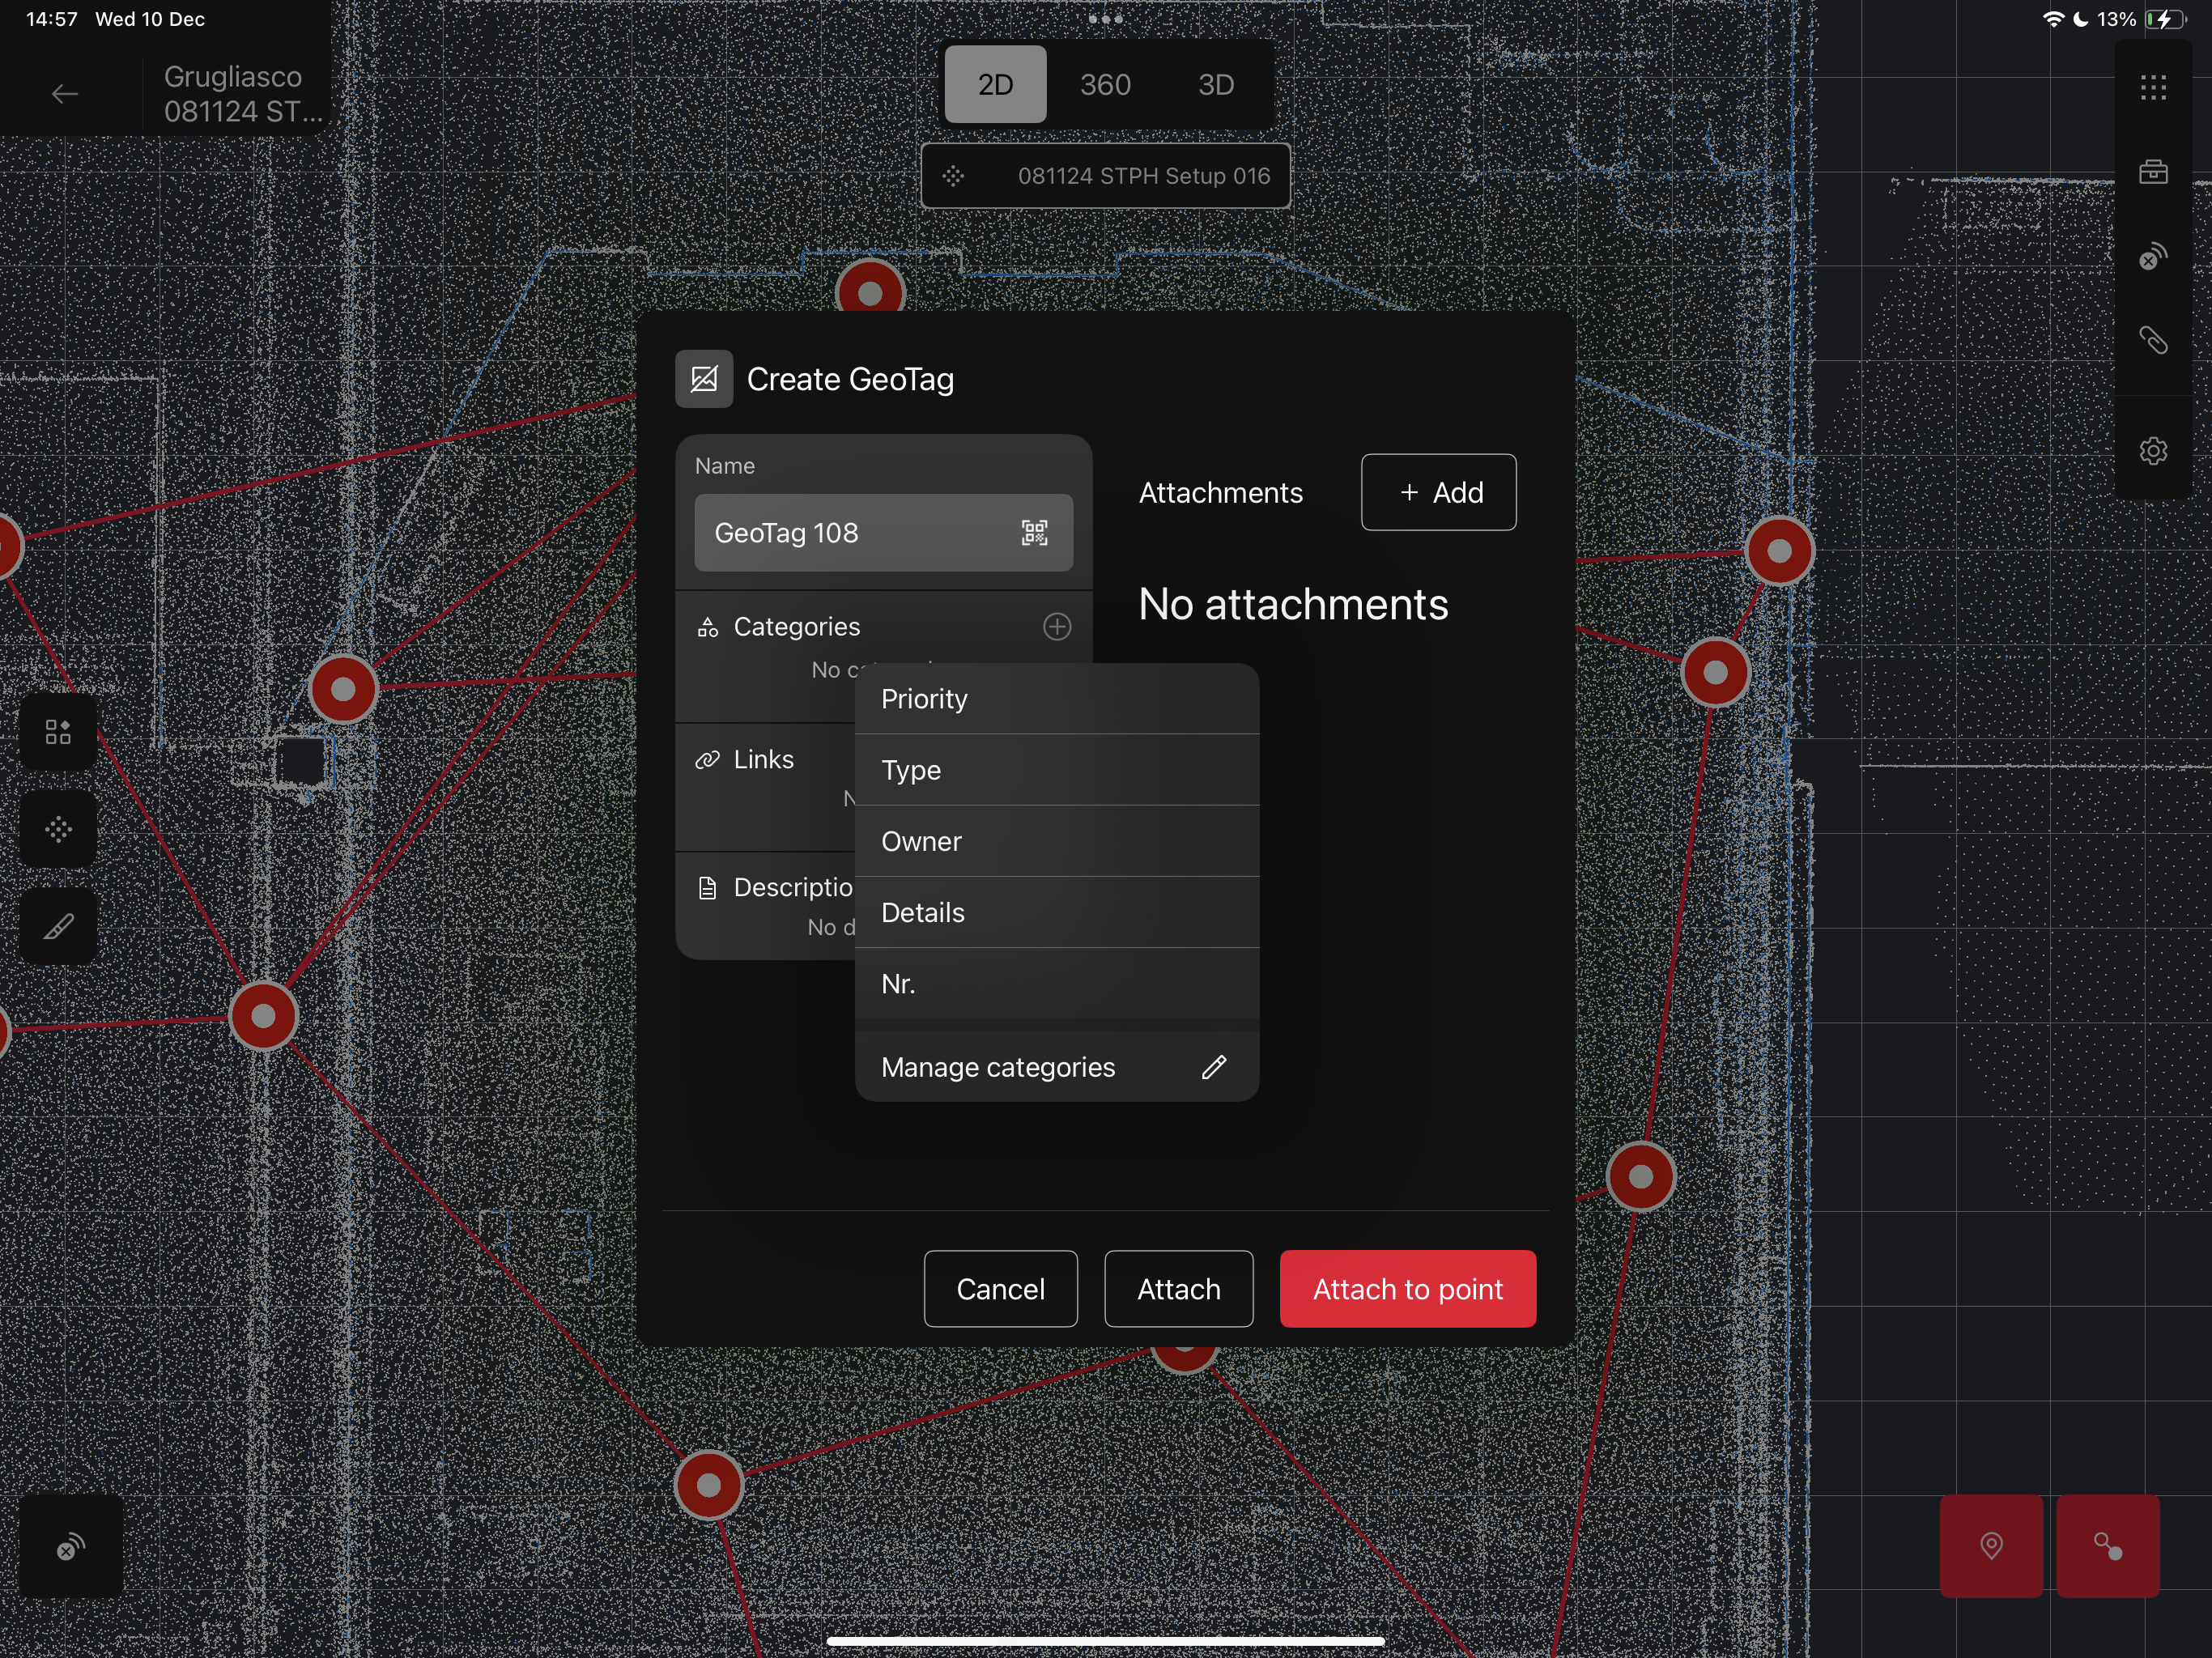Click the attachment paperclip icon in right sidebar

2152,341
